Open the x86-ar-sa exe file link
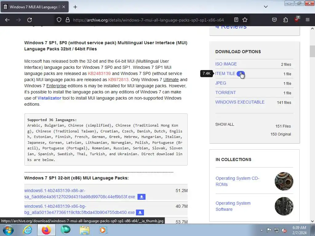The height and width of the screenshot is (236, 315). (80, 194)
